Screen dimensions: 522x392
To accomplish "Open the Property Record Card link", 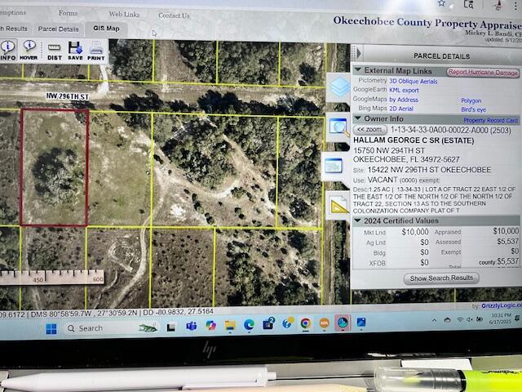I will 491,120.
